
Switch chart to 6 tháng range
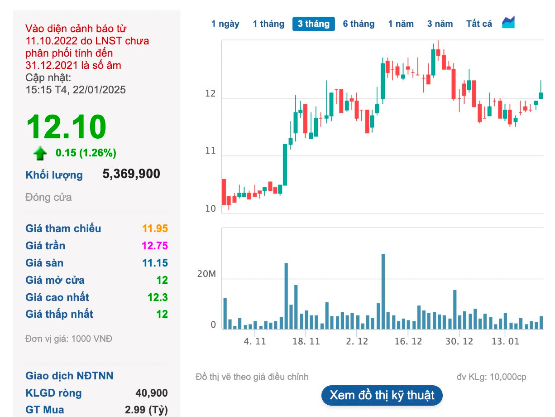pyautogui.click(x=359, y=24)
